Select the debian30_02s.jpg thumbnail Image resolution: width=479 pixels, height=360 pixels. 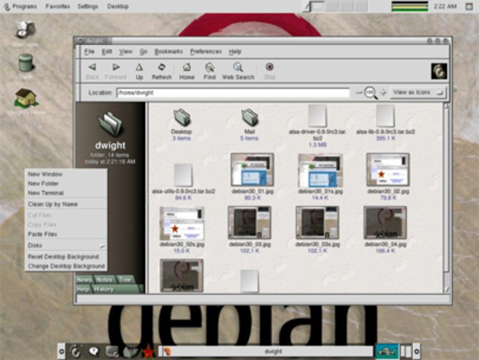click(181, 223)
